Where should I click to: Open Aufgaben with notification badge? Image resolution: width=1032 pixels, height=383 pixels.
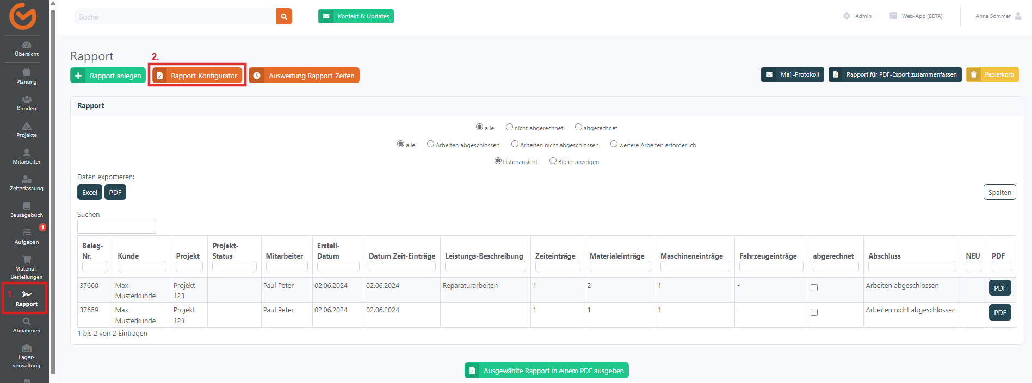(x=27, y=236)
